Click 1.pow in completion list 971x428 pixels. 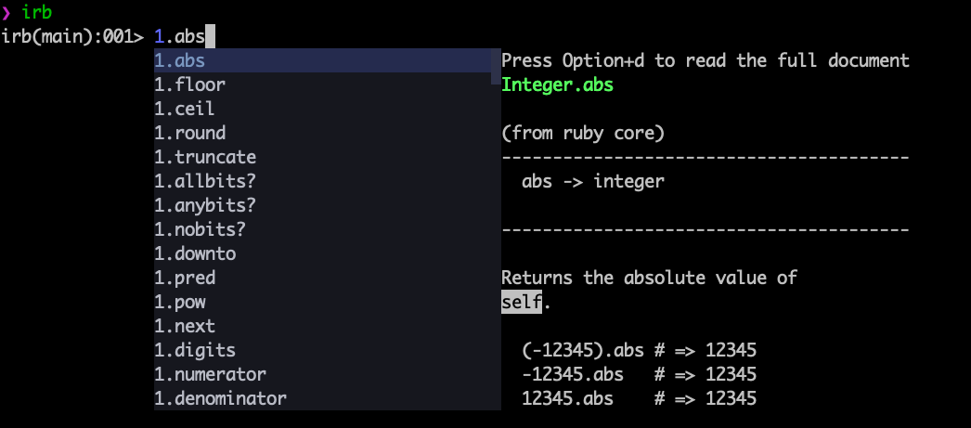click(180, 302)
